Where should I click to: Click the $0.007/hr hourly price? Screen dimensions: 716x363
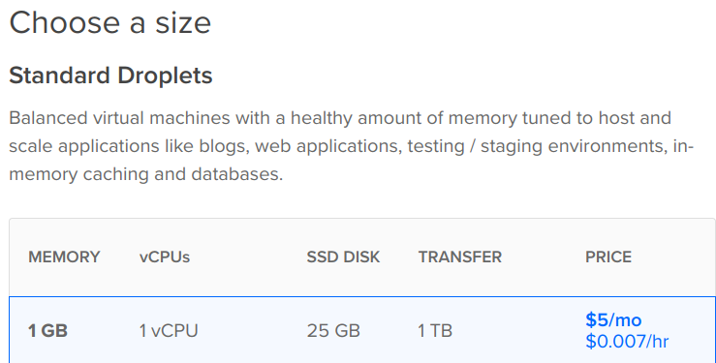coord(627,341)
